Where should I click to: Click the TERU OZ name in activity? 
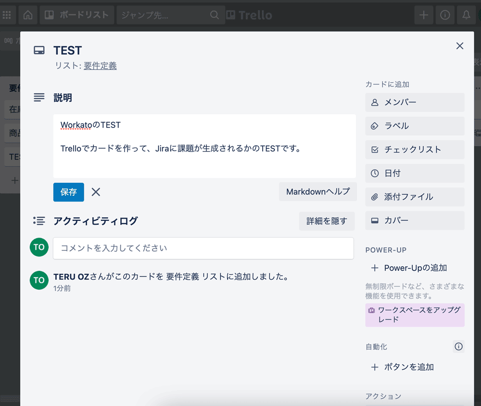[71, 277]
